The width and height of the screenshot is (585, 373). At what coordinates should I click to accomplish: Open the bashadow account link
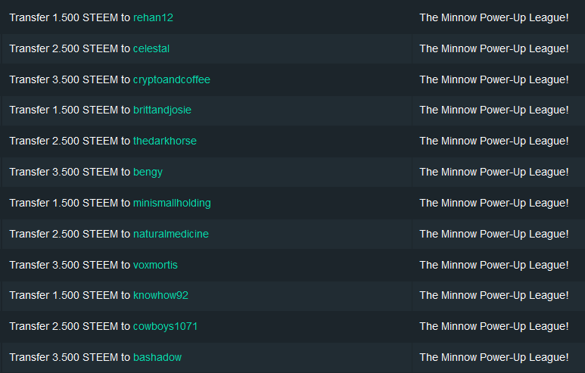coord(157,357)
